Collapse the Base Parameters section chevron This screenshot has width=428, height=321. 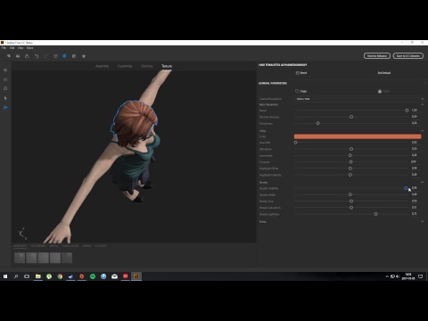[423, 104]
